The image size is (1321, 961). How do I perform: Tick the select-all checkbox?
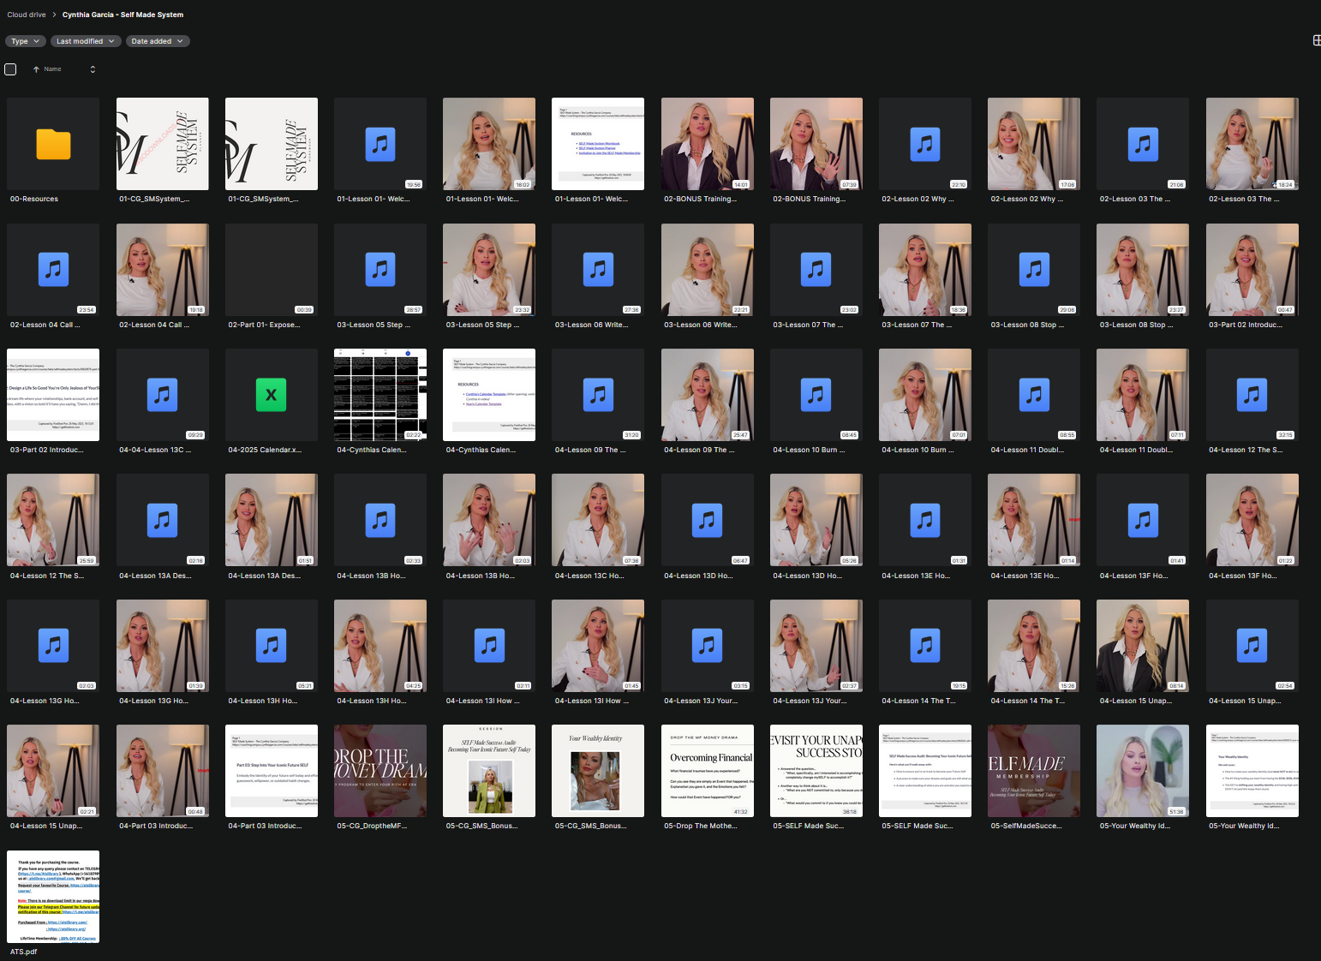click(x=10, y=69)
